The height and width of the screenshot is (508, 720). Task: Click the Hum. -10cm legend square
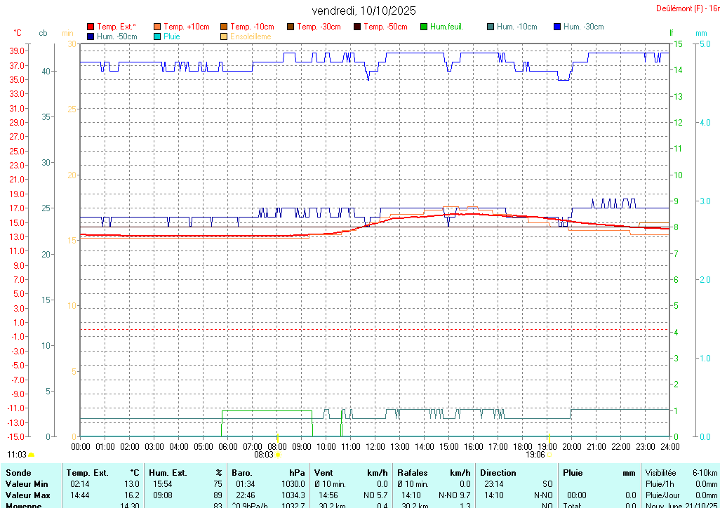(x=491, y=27)
